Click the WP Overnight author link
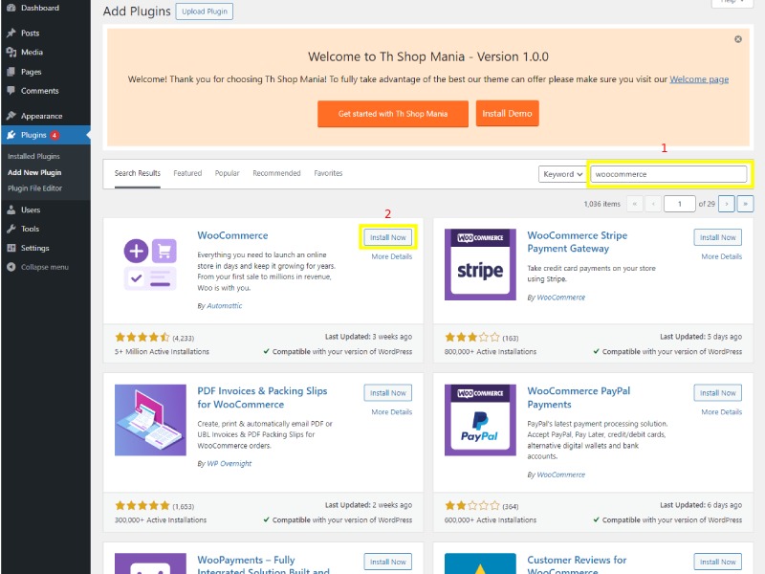Screen dimensions: 765x574 (x=229, y=464)
